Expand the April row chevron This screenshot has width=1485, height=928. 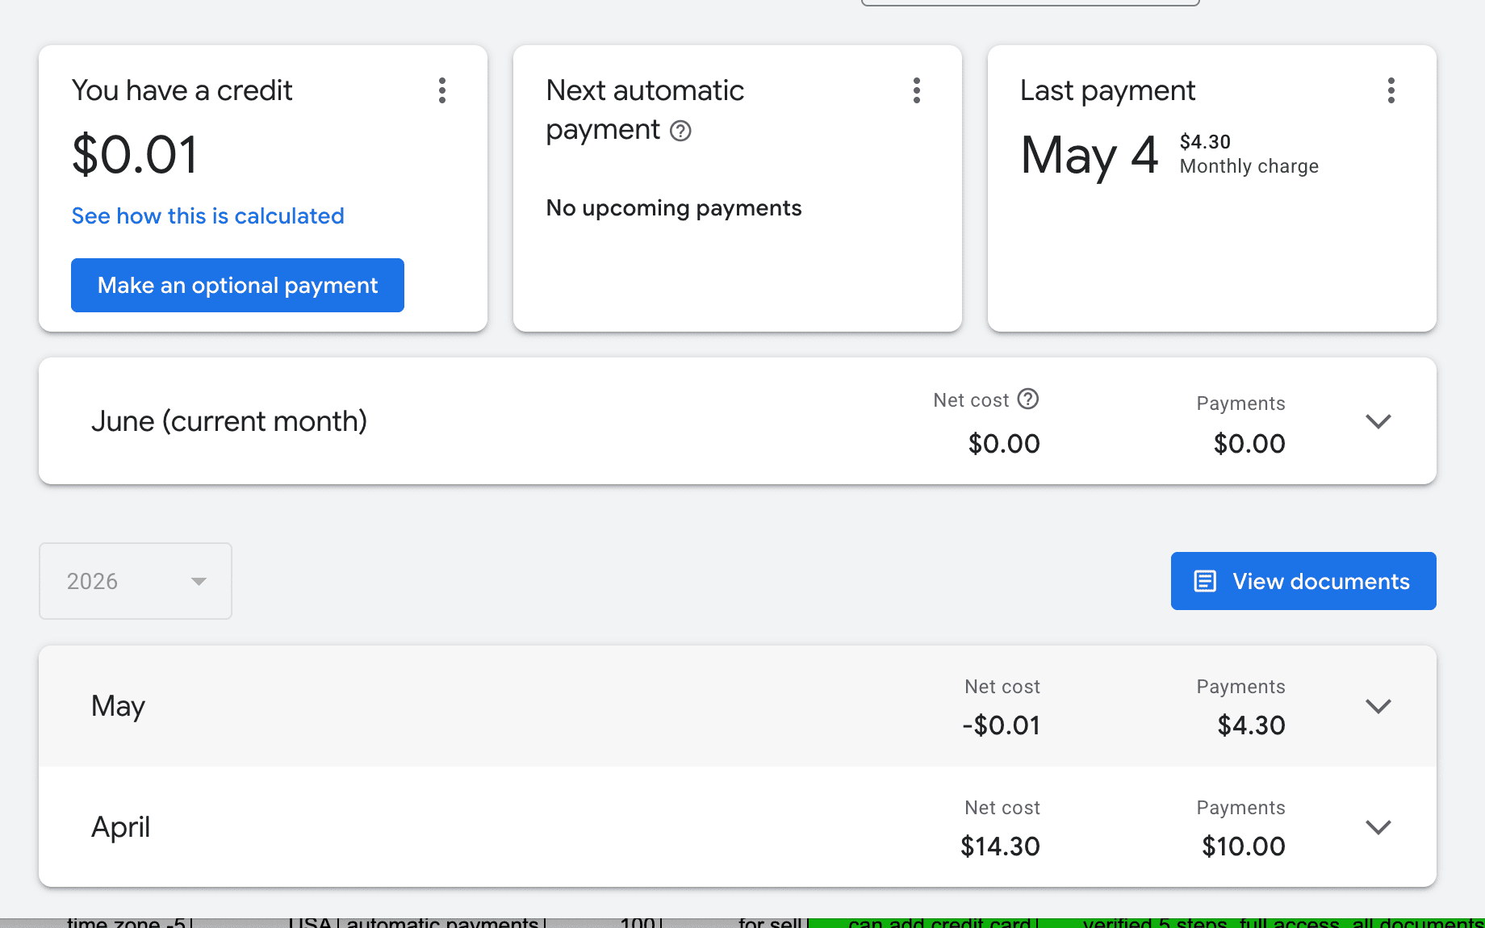click(x=1378, y=827)
